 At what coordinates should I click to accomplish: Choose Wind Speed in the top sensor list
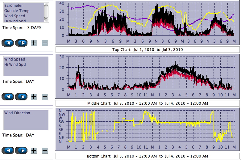point(15,16)
